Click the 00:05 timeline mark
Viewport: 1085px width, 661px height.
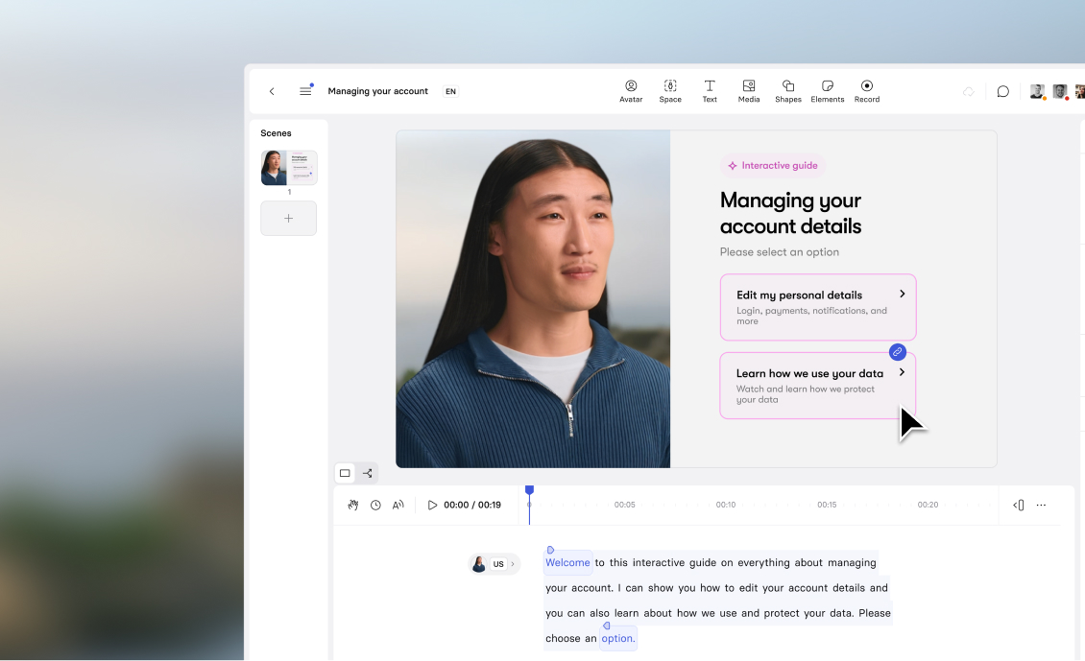click(624, 505)
